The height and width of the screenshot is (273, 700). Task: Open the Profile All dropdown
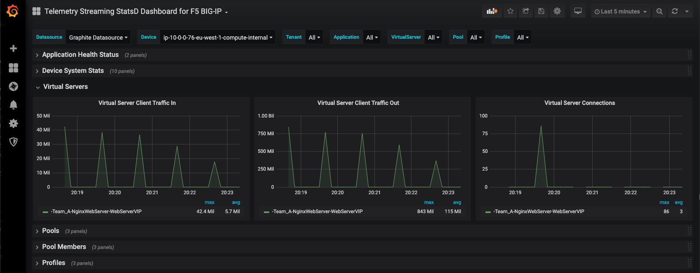523,37
